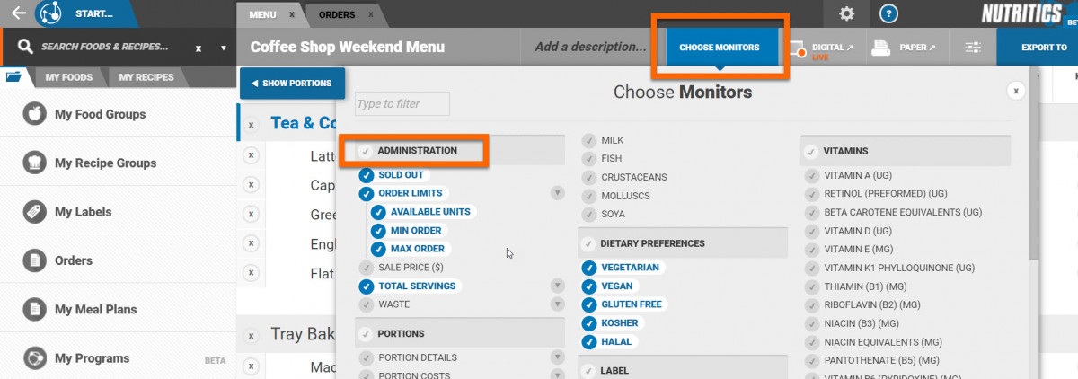
Task: Switch to the Orders tab
Action: pos(337,15)
